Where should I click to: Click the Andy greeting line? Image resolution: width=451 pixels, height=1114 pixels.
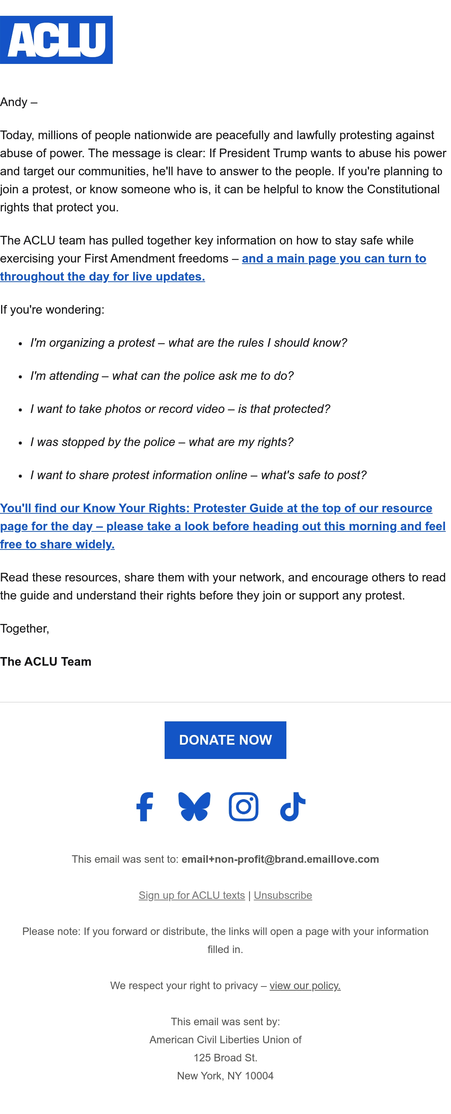pyautogui.click(x=18, y=102)
